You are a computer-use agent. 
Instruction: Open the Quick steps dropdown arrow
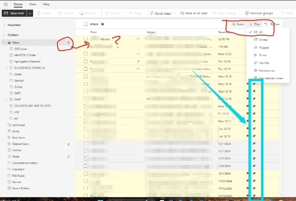pyautogui.click(x=174, y=13)
